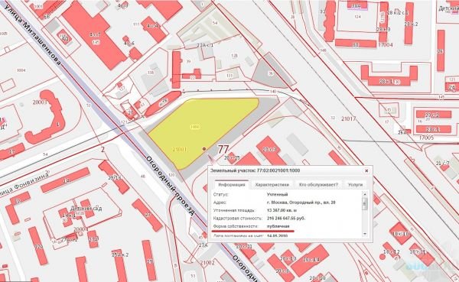This screenshot has height=282, width=459.
Task: Click the cadastral value 216 246 647.55 руб.
Action: pos(286,219)
